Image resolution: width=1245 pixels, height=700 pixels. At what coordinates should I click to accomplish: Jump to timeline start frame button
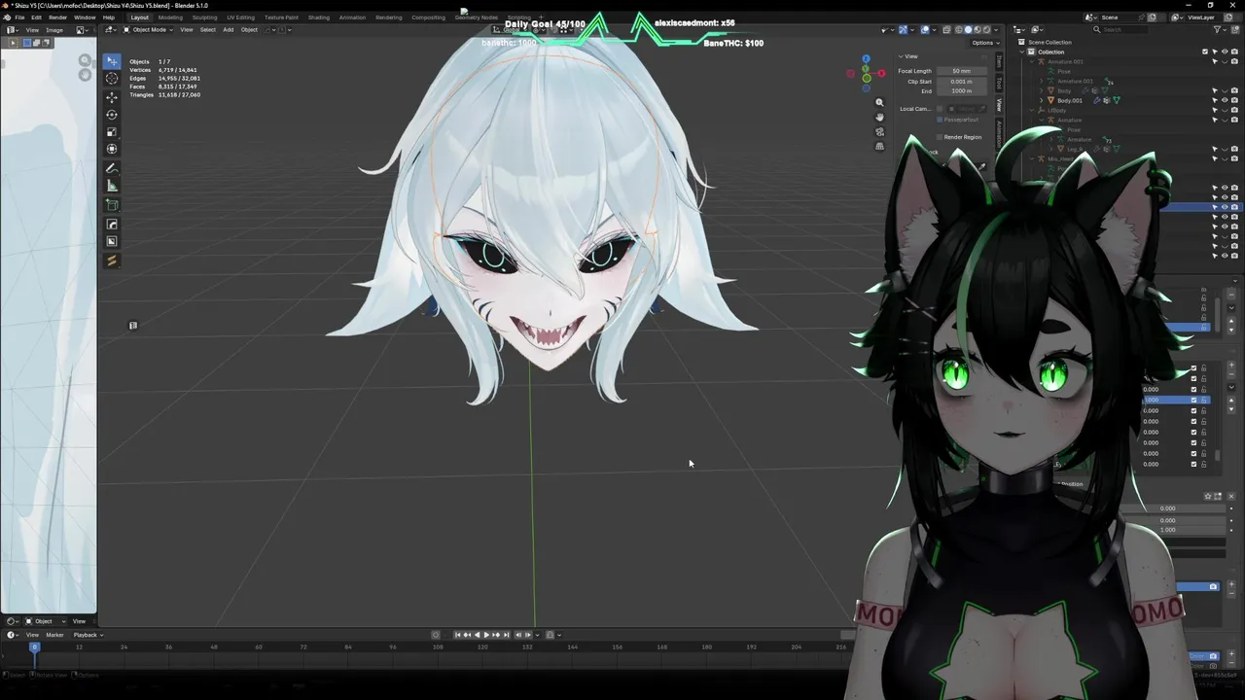458,635
